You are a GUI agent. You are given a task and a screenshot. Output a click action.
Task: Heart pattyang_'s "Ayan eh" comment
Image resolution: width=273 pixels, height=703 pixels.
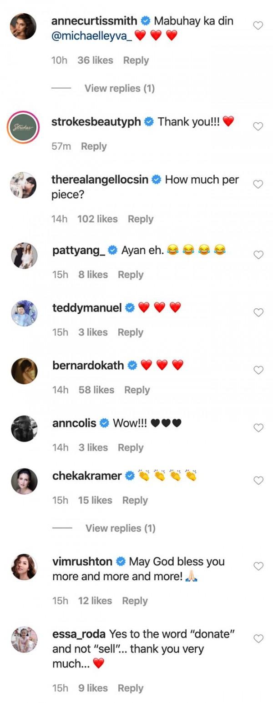[x=258, y=255]
